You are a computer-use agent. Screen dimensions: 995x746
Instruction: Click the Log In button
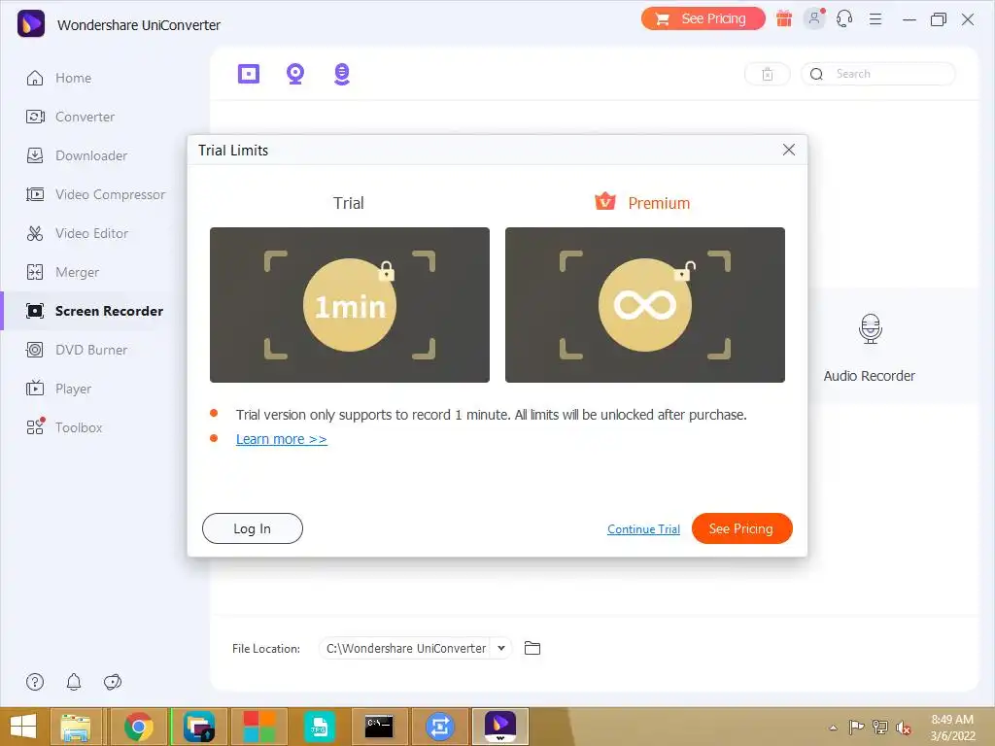tap(253, 528)
